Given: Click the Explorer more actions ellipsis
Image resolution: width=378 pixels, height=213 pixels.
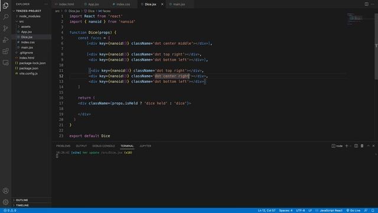Looking at the screenshot, I should (46, 4).
